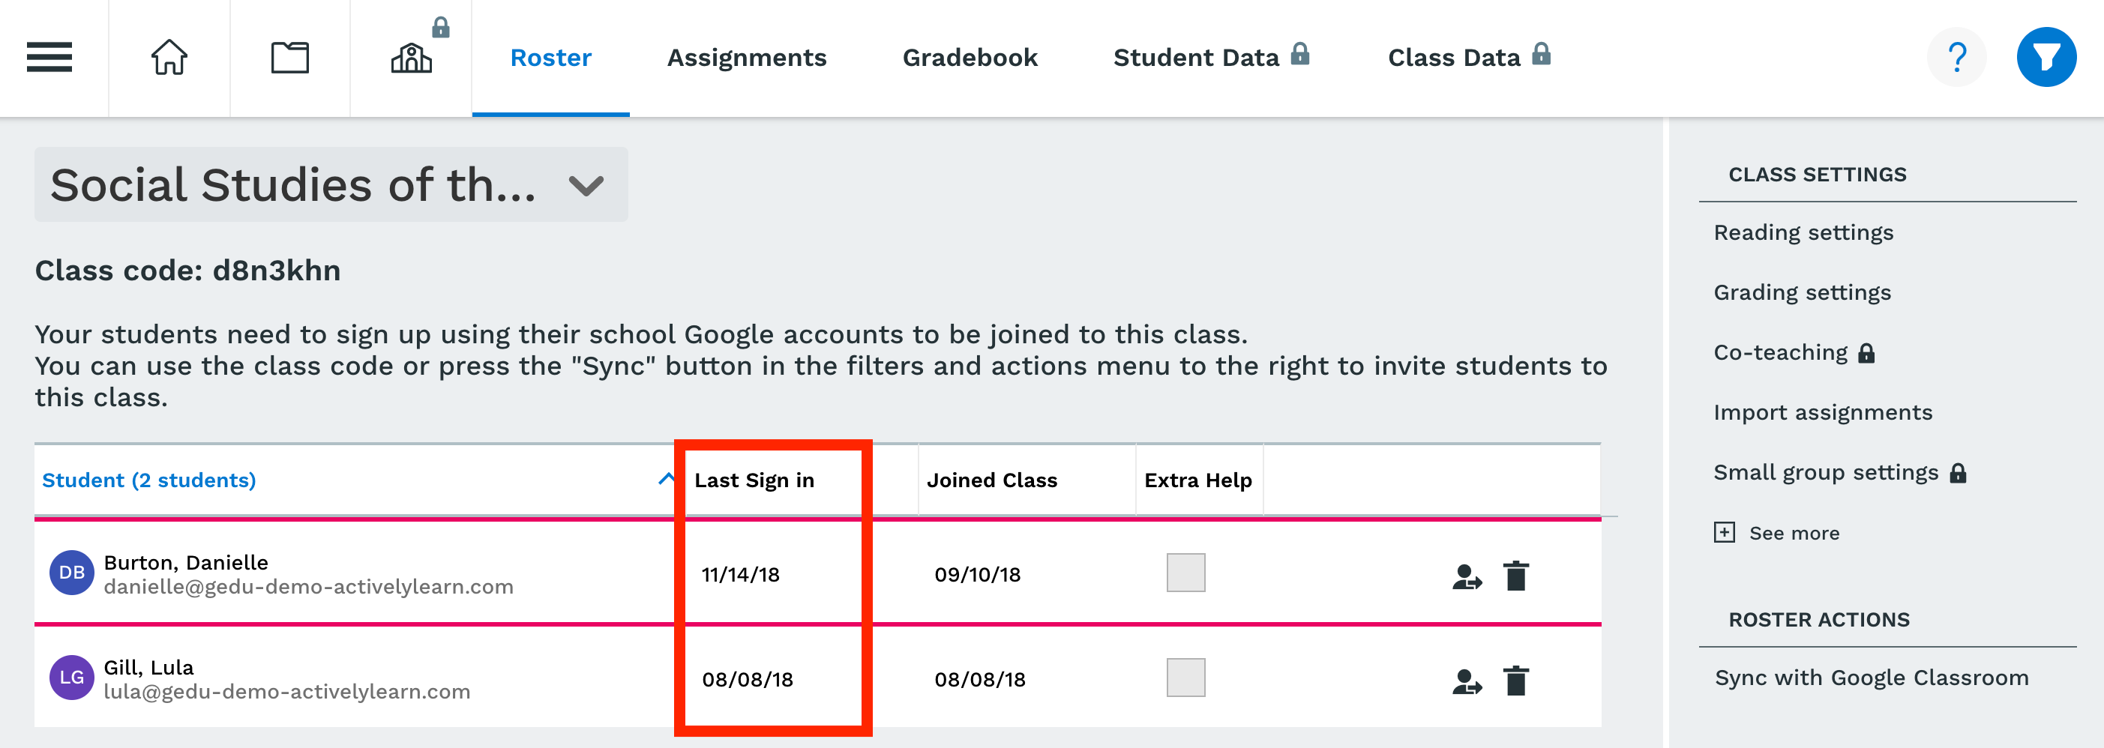Delete Danielle Burton with trash icon
Viewport: 2104px width, 748px height.
click(1516, 576)
